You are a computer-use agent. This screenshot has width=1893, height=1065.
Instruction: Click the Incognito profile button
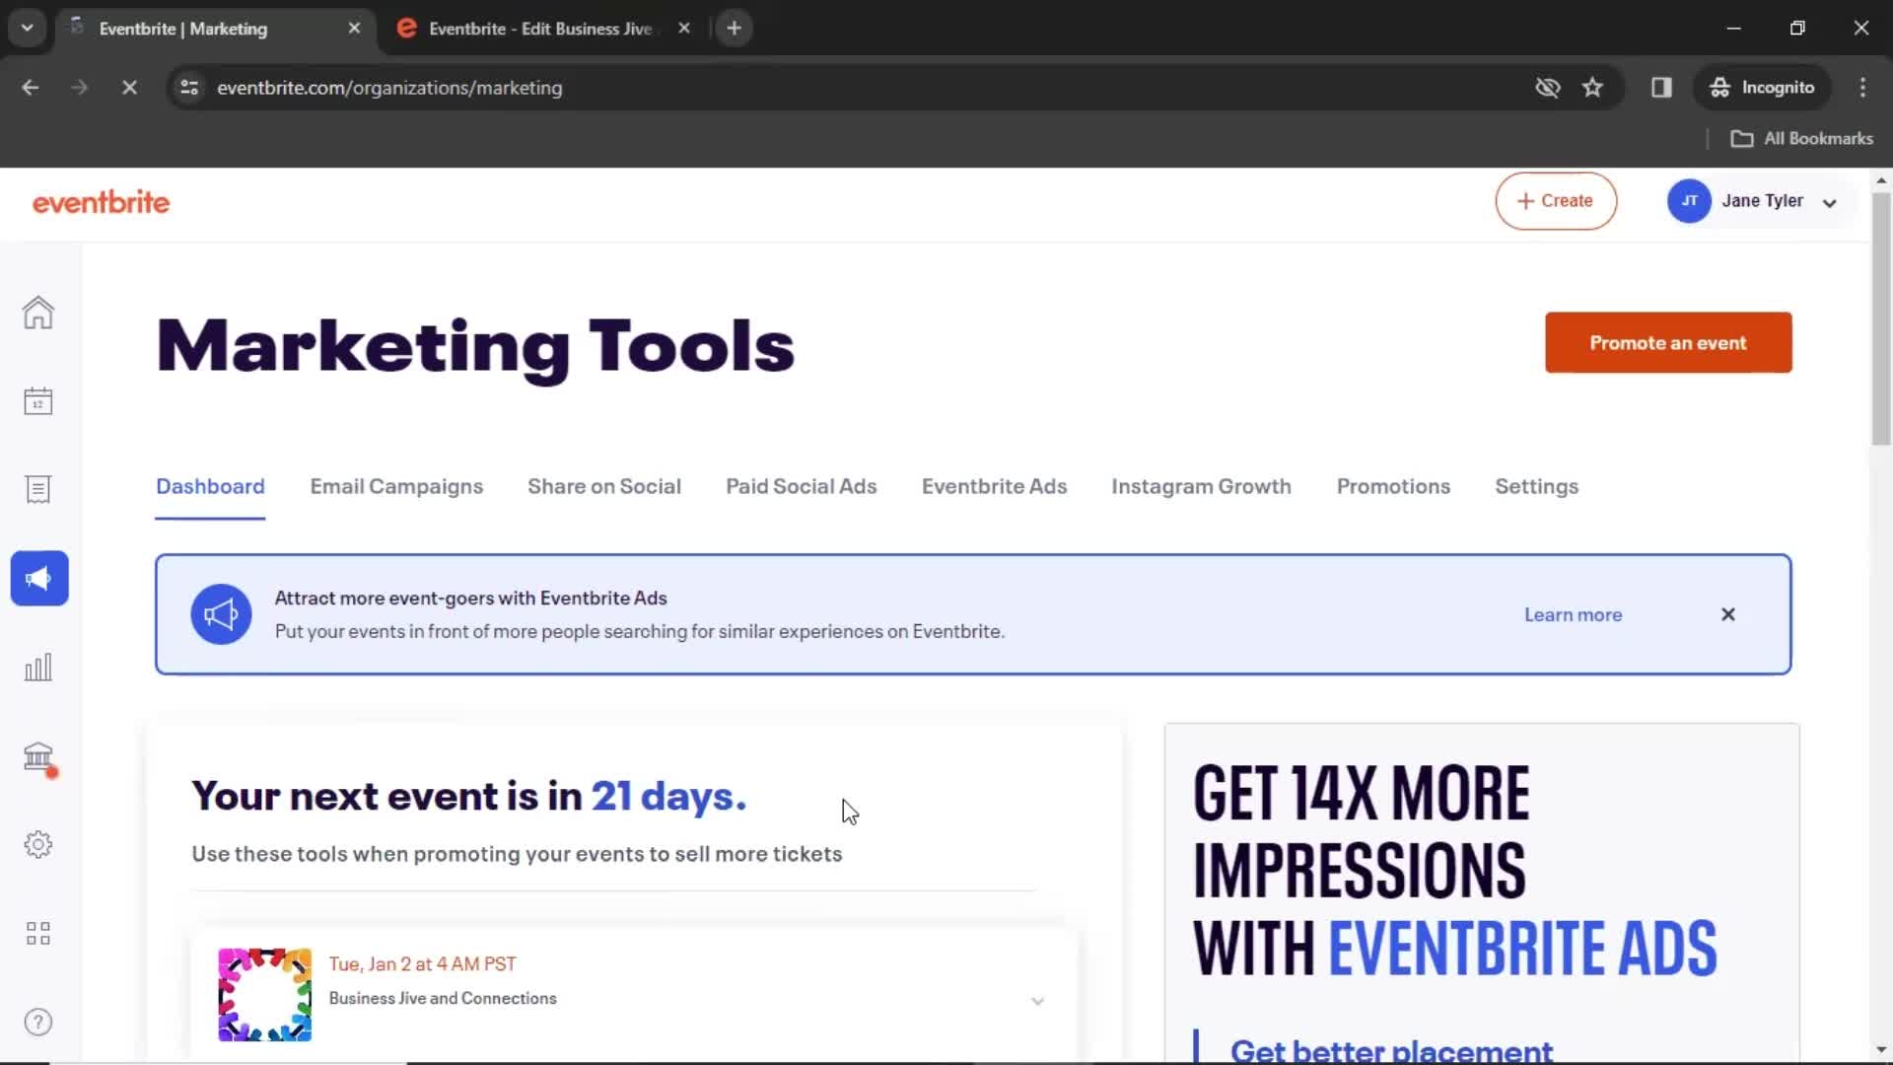click(x=1763, y=88)
